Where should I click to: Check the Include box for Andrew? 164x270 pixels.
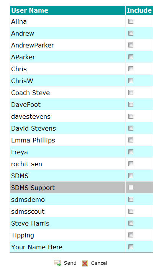(x=131, y=33)
